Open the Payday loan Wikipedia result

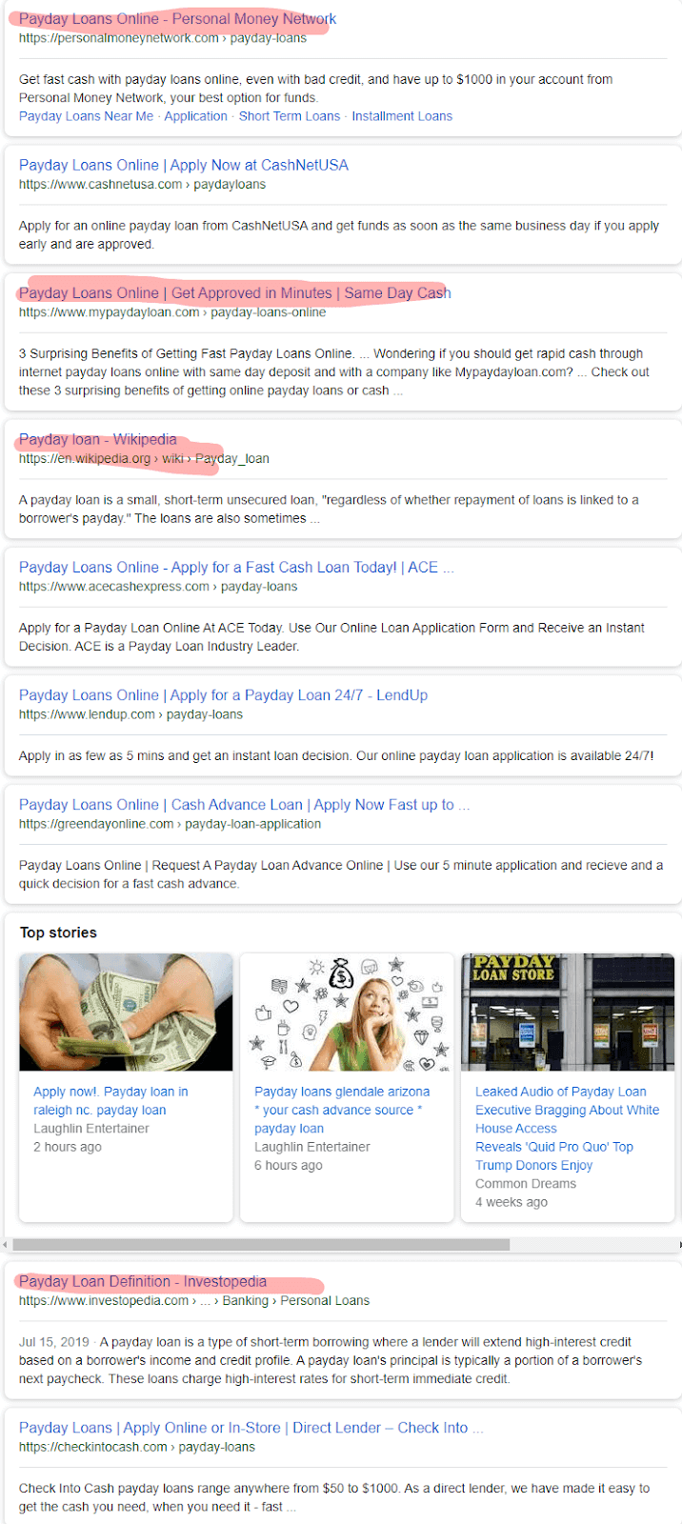click(97, 440)
